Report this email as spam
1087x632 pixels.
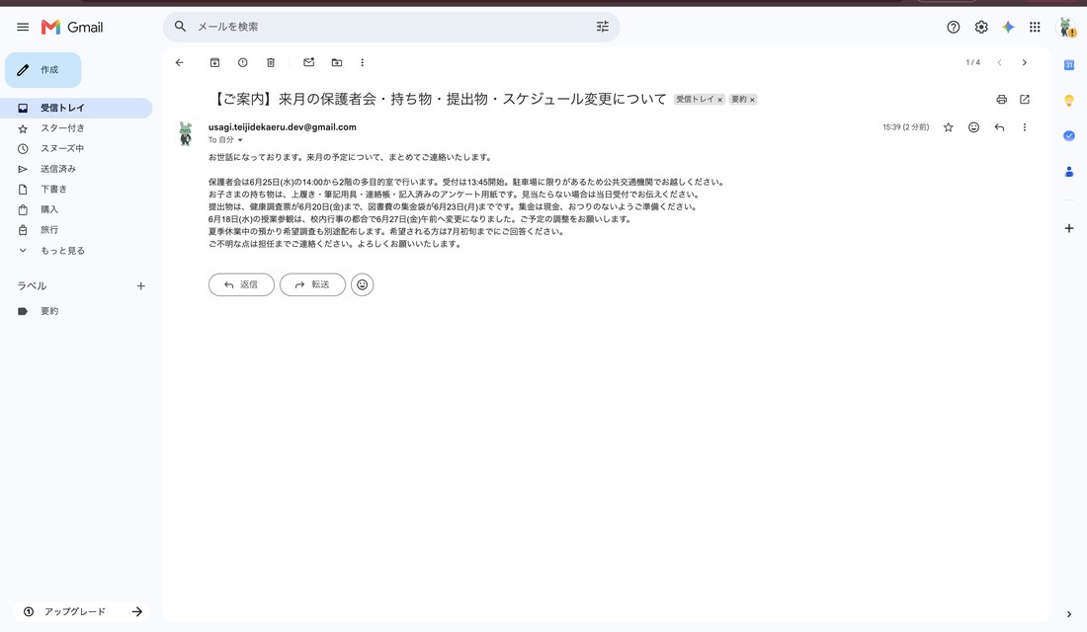pos(243,62)
